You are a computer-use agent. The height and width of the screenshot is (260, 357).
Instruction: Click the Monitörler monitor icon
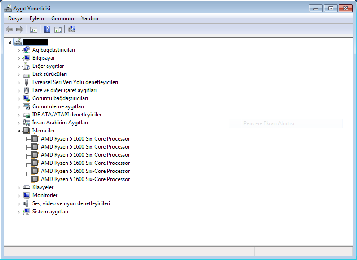26,195
